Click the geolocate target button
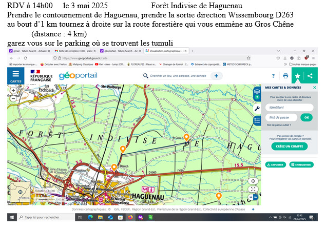Image resolution: width=326 pixels, height=230 pixels. (253, 181)
